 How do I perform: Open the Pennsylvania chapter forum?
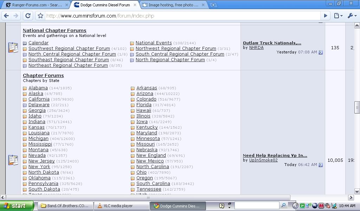[43, 184]
